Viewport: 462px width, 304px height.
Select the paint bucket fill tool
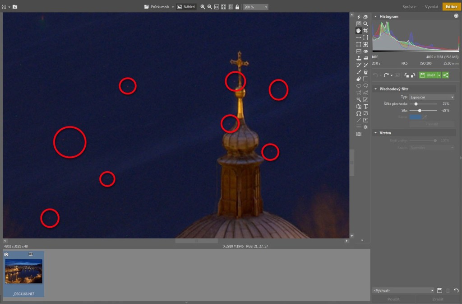pyautogui.click(x=365, y=72)
